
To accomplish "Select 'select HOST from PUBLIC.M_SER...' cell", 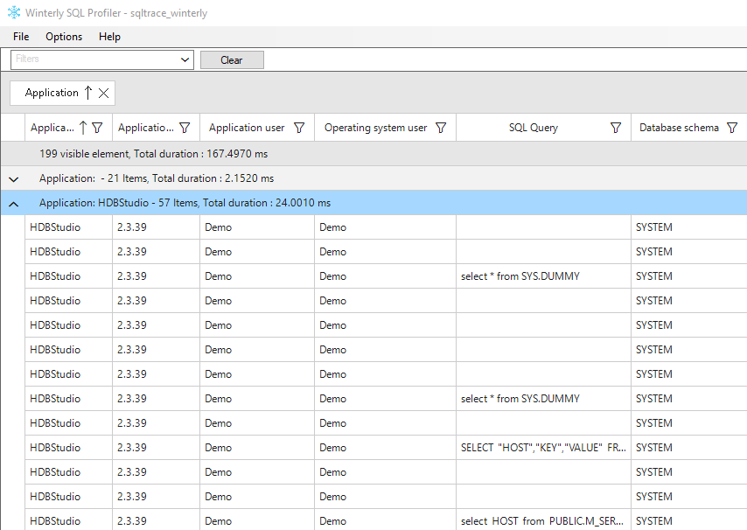I will tap(543, 521).
